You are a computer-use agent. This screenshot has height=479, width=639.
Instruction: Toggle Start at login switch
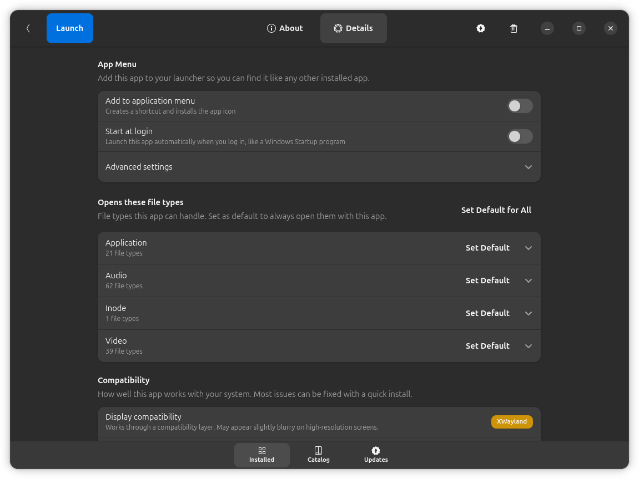[520, 136]
